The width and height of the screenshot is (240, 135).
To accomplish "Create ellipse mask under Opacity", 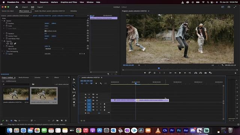I will pyautogui.click(x=7, y=43).
